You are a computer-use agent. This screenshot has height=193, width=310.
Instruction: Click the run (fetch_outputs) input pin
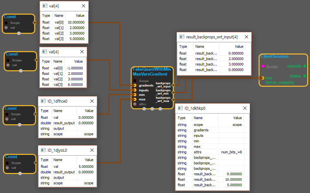[262, 78]
